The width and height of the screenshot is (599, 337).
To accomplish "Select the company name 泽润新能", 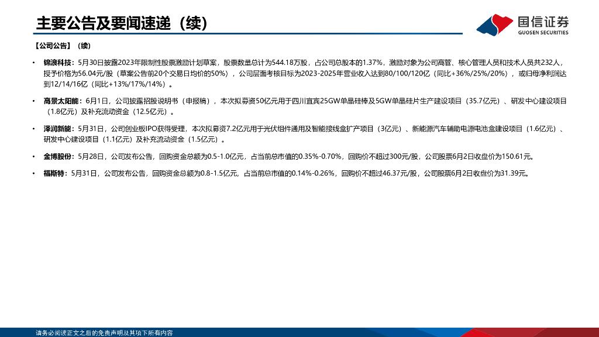I will pyautogui.click(x=57, y=129).
